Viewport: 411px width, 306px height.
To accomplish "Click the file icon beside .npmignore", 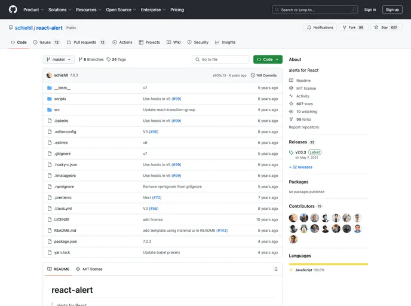I will tap(50, 186).
